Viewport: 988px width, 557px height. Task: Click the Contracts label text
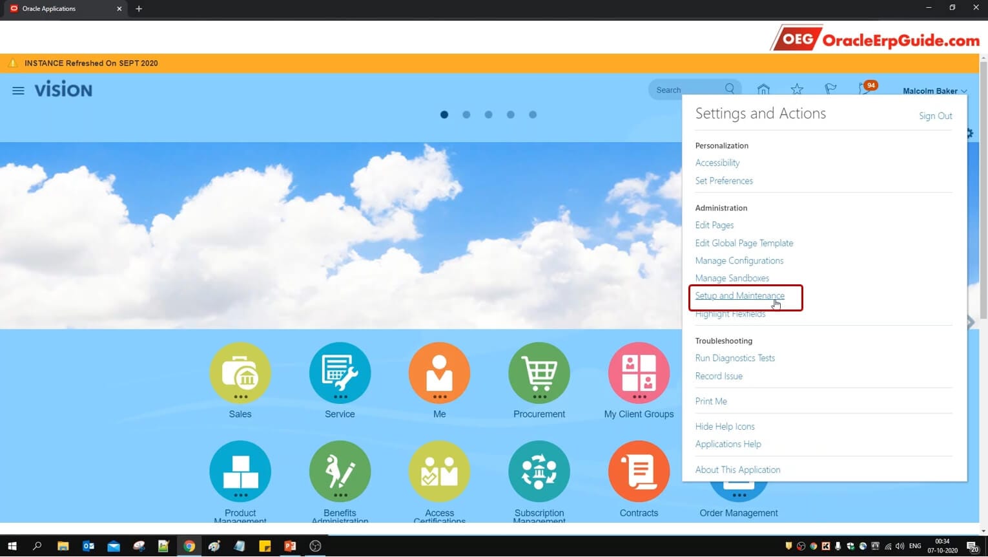tap(639, 513)
